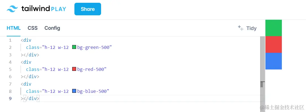Image resolution: width=306 pixels, height=112 pixels.
Task: Click the closing div tag on line 9
Action: [x=31, y=98]
